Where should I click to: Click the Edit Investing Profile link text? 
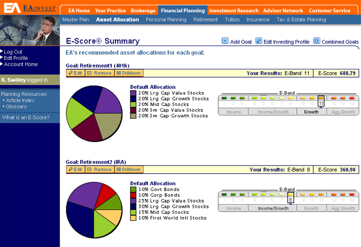(287, 42)
